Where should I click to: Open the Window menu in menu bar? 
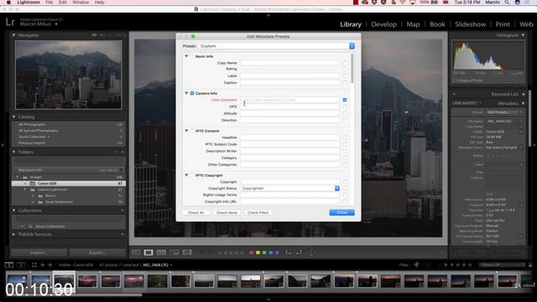tap(81, 3)
